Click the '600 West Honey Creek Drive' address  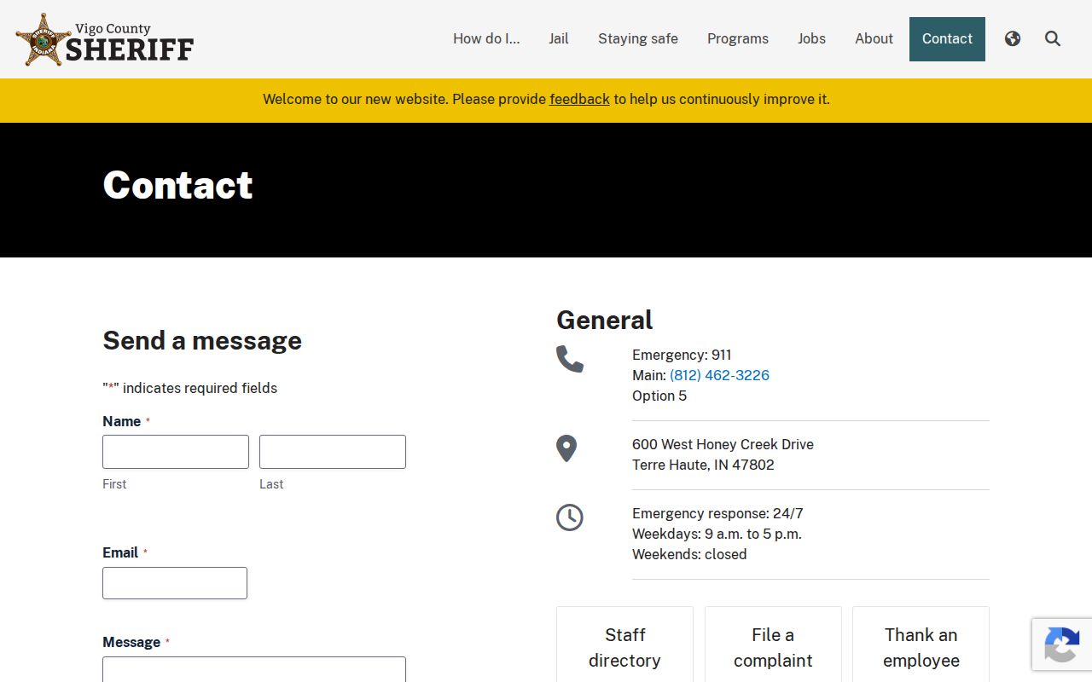[723, 444]
